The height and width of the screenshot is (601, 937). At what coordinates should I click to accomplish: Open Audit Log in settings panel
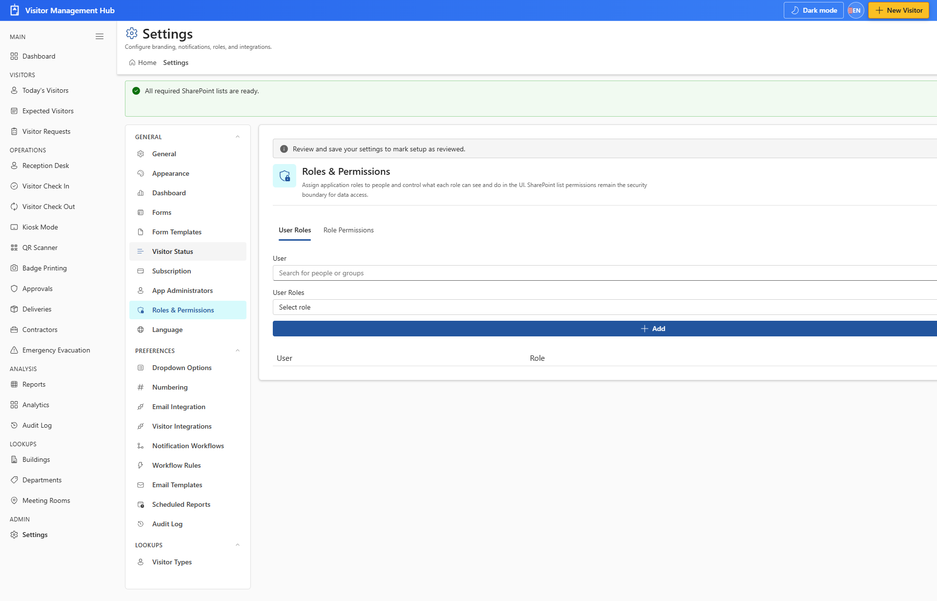point(188,524)
